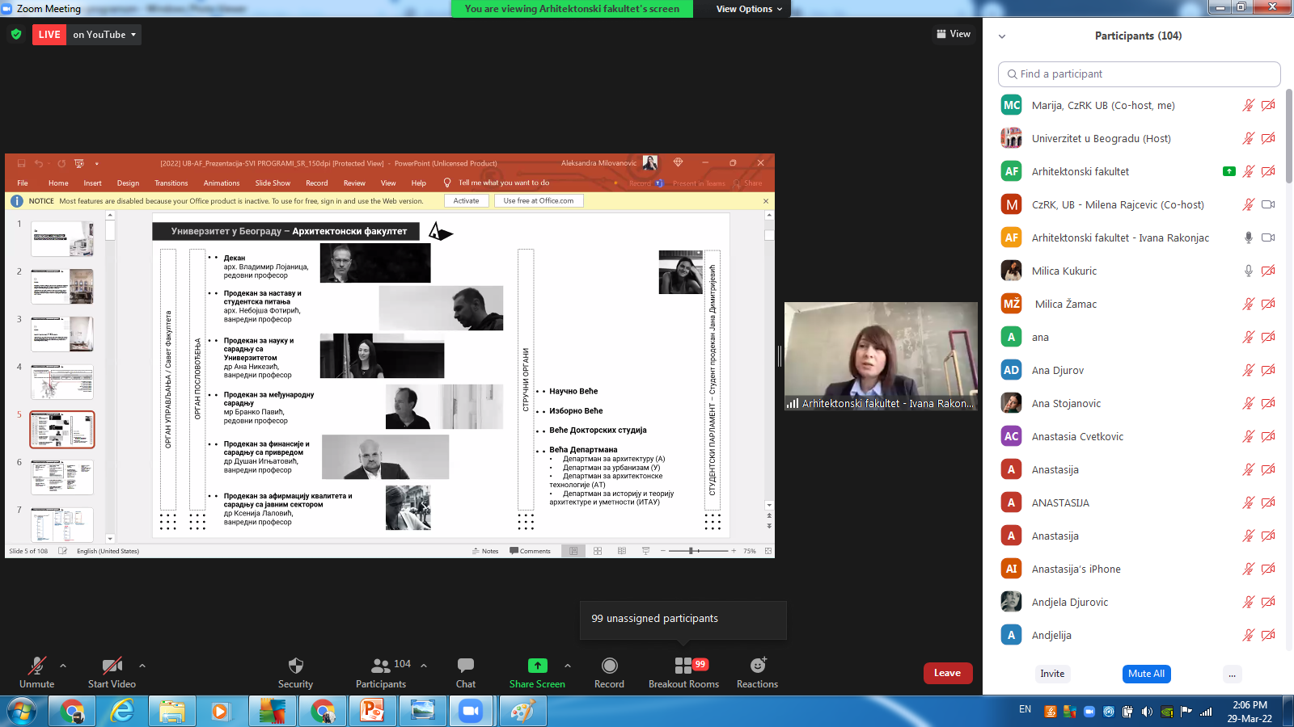Open the View layout menu
1294x727 pixels.
(x=954, y=34)
